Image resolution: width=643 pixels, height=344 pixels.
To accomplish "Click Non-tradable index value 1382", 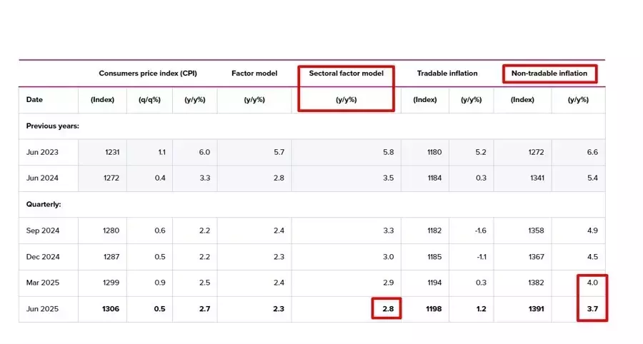I will click(x=536, y=283).
